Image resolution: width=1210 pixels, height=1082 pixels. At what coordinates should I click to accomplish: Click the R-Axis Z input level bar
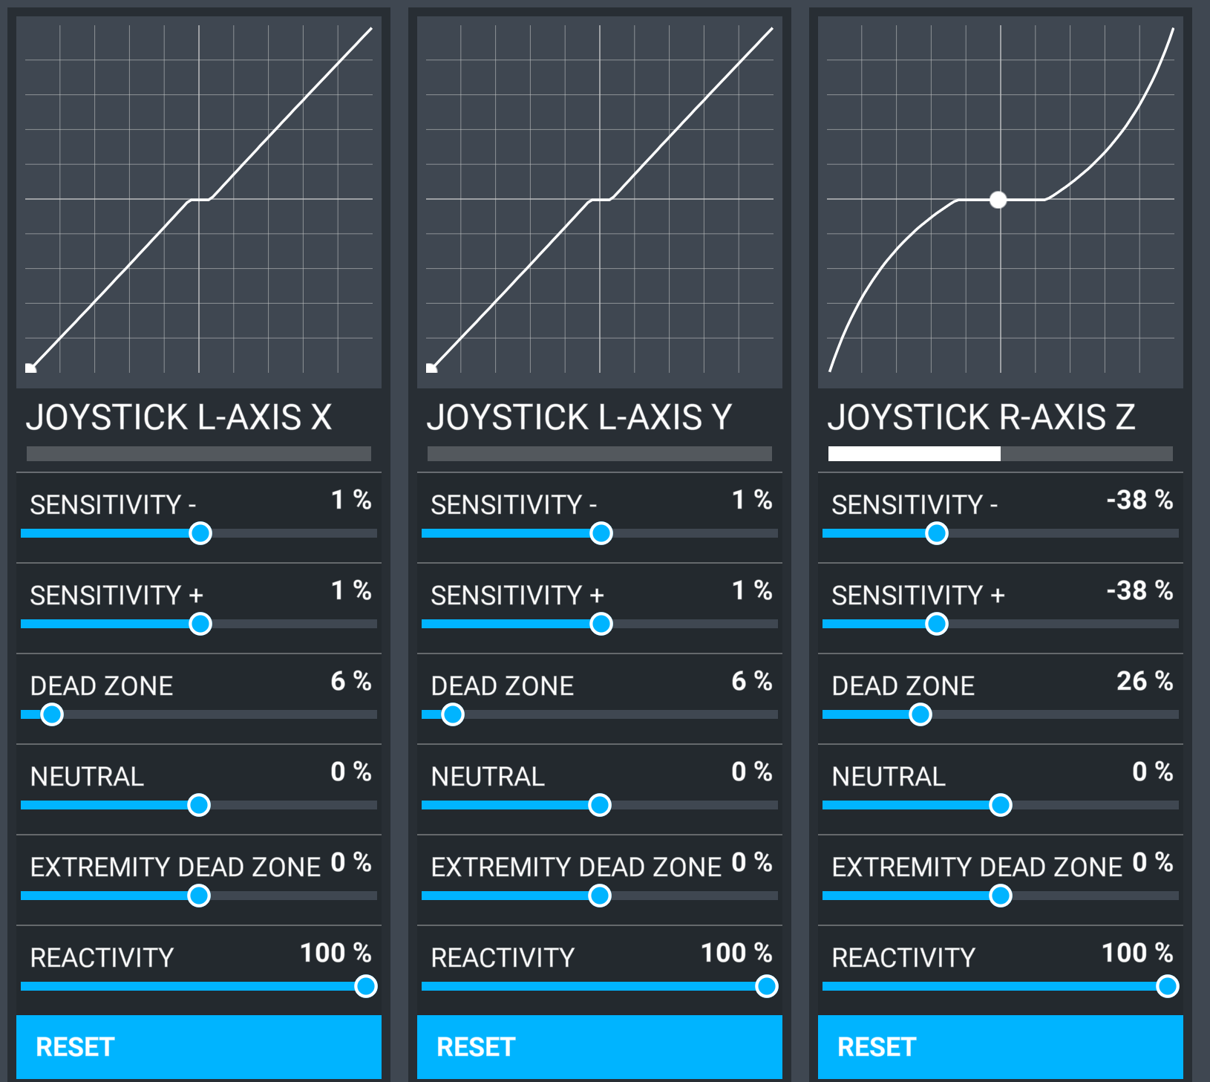(1001, 454)
